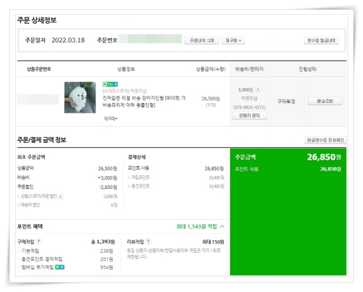
Task: Click the 구매적립 help question icon
Action: [39, 241]
